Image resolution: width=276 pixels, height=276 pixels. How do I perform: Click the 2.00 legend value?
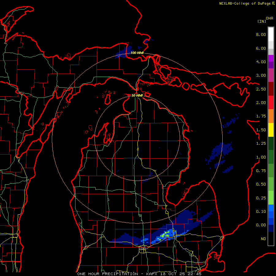click(261, 103)
